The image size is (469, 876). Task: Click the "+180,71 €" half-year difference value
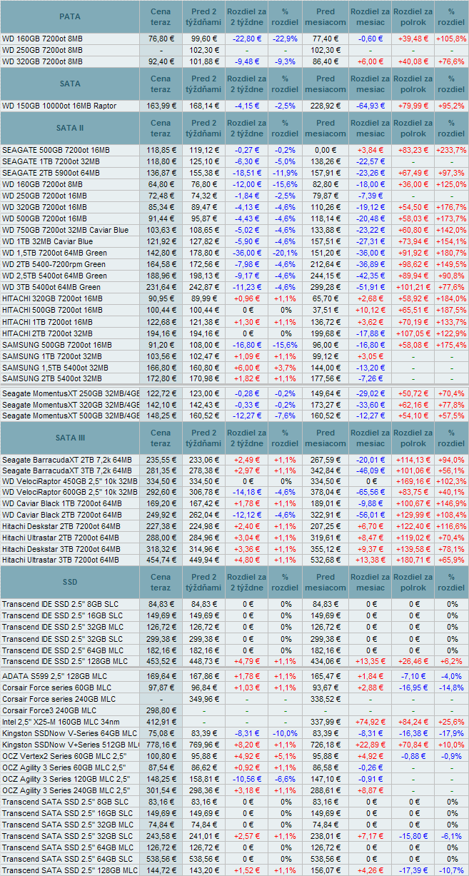tap(413, 560)
